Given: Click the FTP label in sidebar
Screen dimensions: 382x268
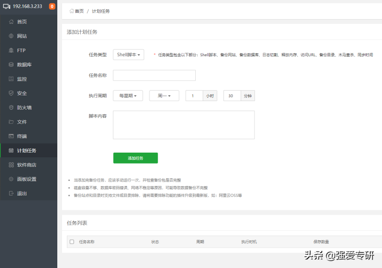Looking at the screenshot, I should pos(21,51).
